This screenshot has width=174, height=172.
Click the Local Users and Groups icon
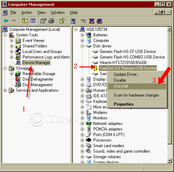18,52
